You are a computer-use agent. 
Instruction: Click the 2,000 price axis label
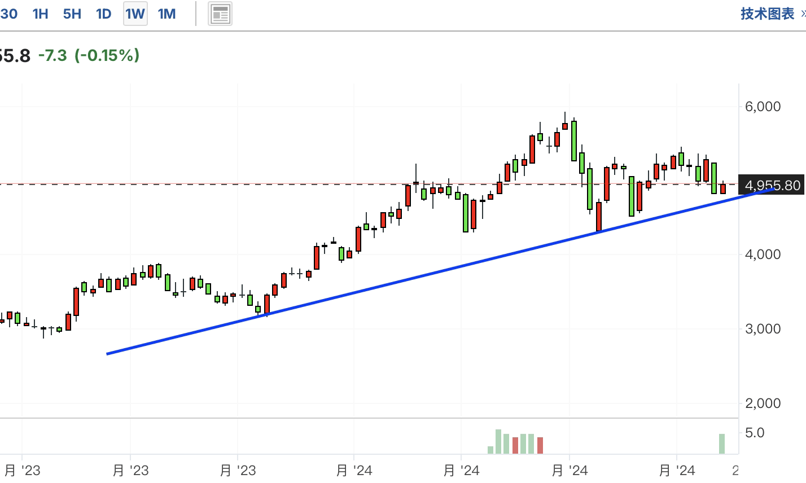point(763,403)
